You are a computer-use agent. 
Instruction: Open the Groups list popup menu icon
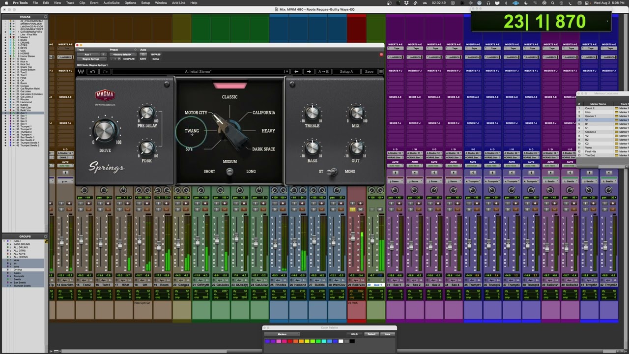point(46,236)
